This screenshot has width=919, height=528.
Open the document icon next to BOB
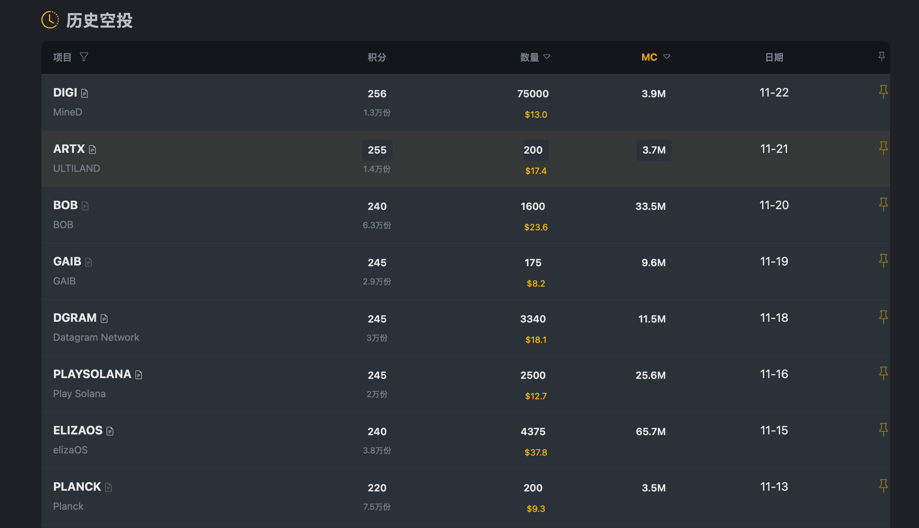pyautogui.click(x=85, y=206)
